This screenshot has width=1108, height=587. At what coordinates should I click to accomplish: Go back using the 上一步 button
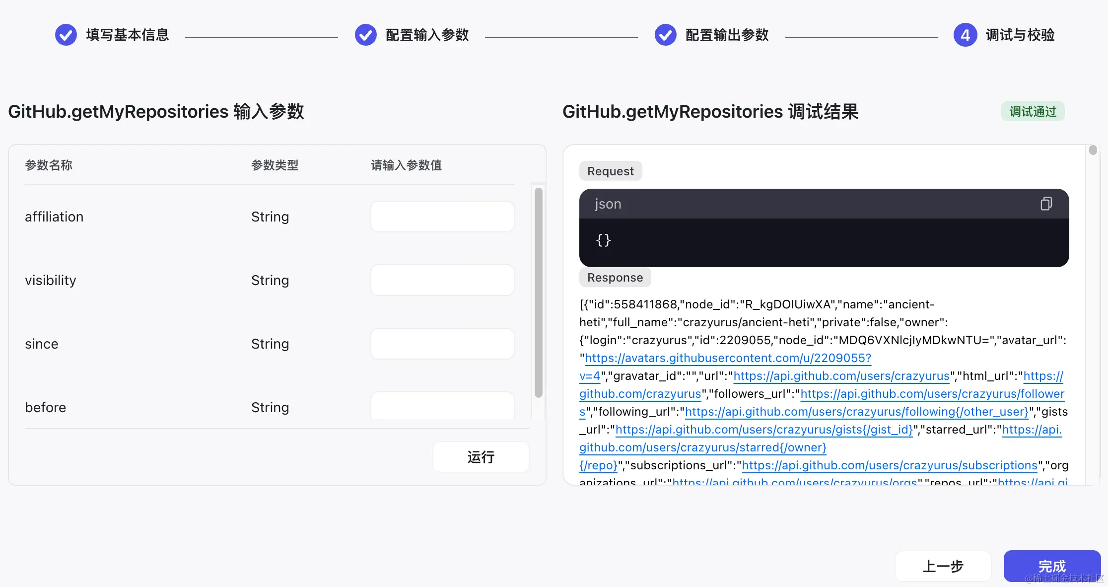coord(943,566)
